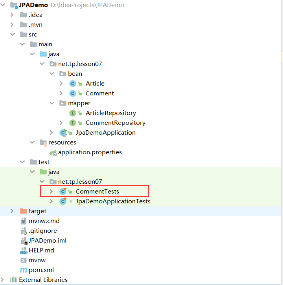Click the mvnw script file icon

coord(24,260)
